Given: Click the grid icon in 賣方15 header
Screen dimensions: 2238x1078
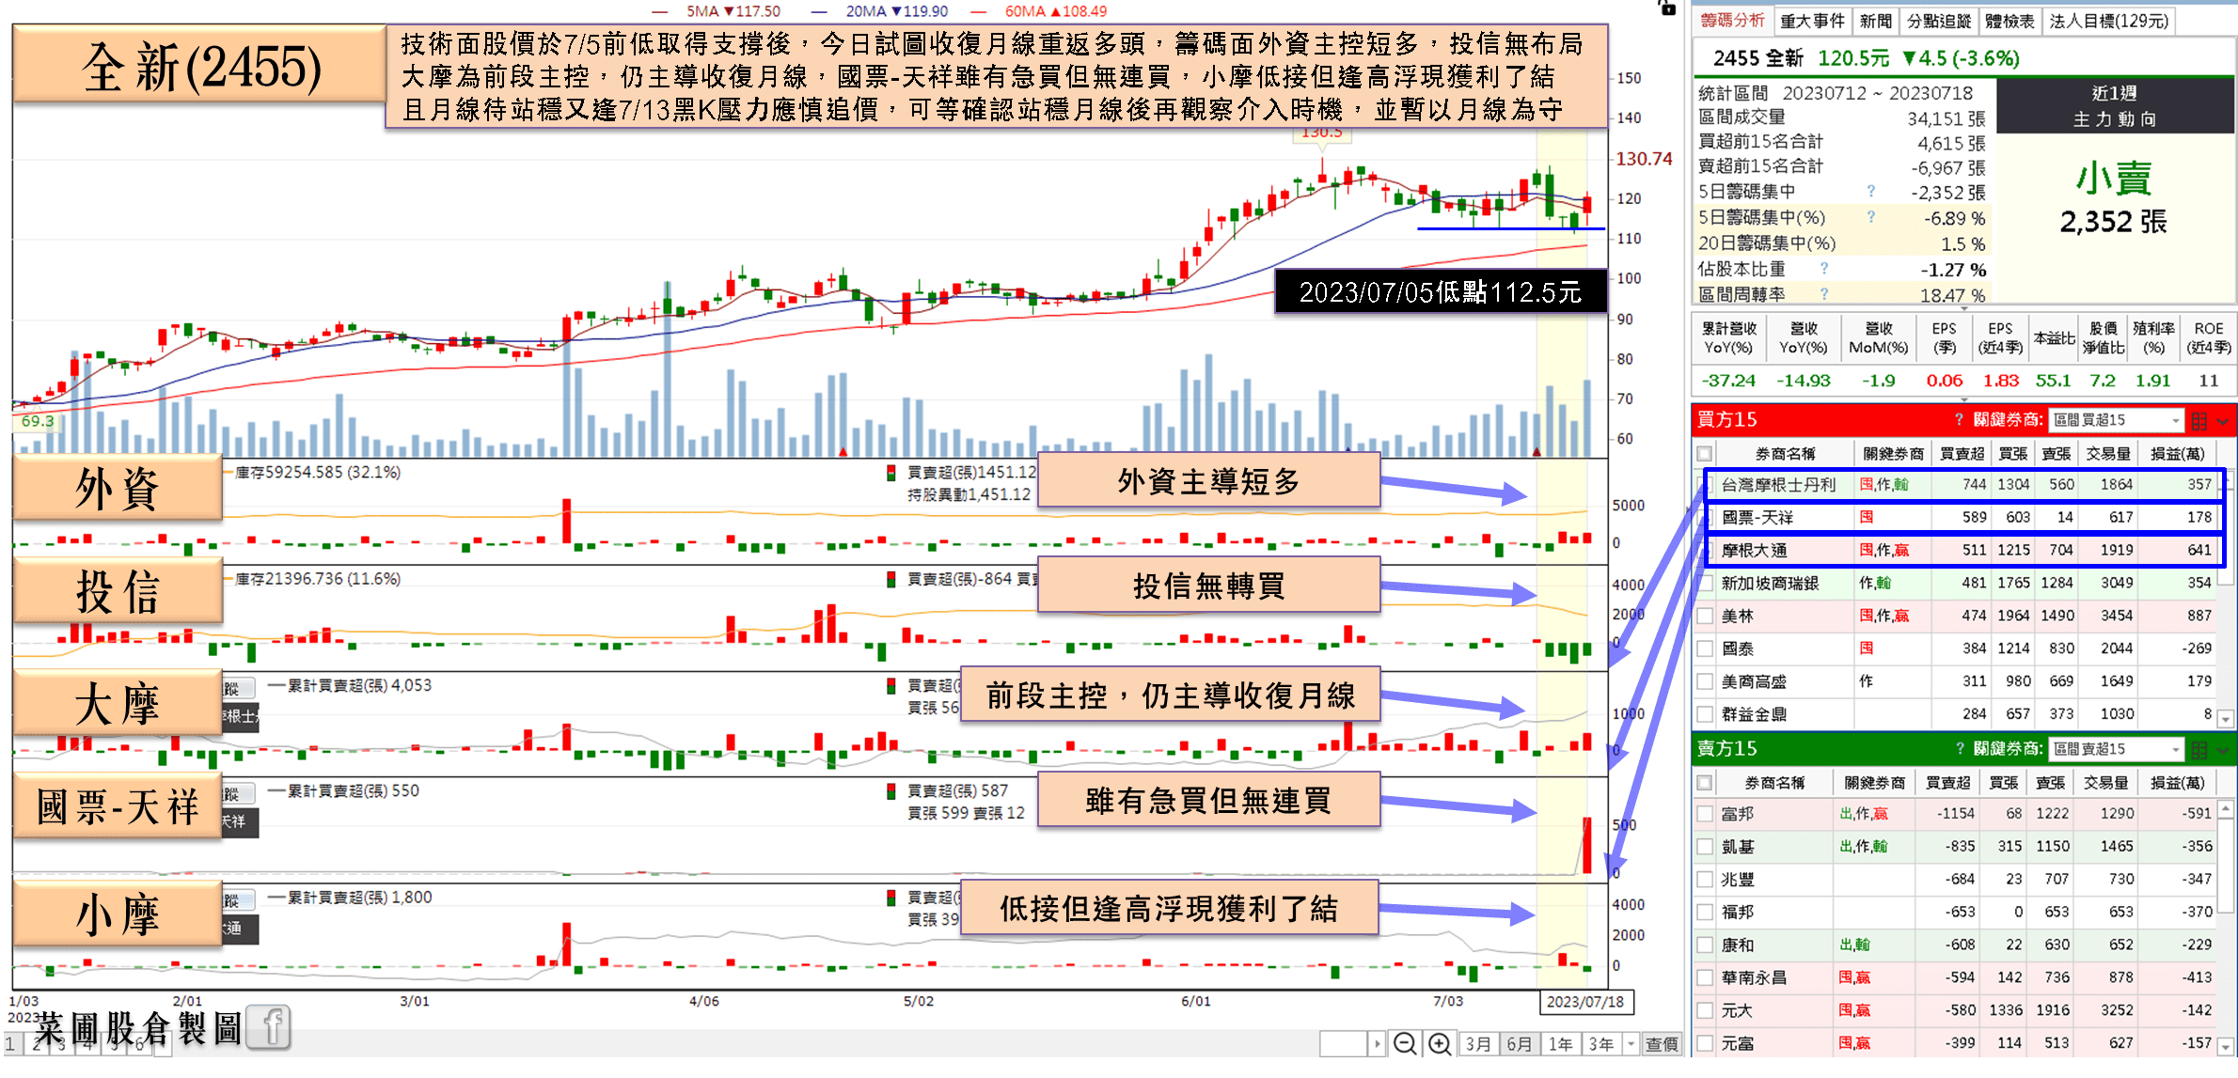Looking at the screenshot, I should pyautogui.click(x=2199, y=749).
